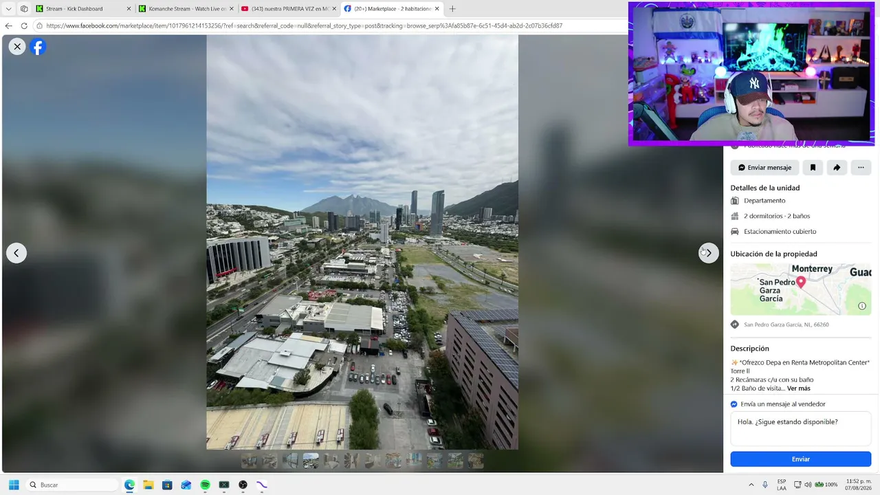Click the Enviar mensaje button

[764, 168]
